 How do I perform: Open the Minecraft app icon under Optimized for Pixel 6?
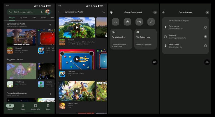click(10, 51)
